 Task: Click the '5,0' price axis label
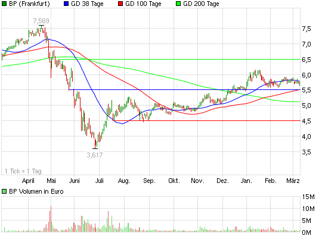(306, 105)
